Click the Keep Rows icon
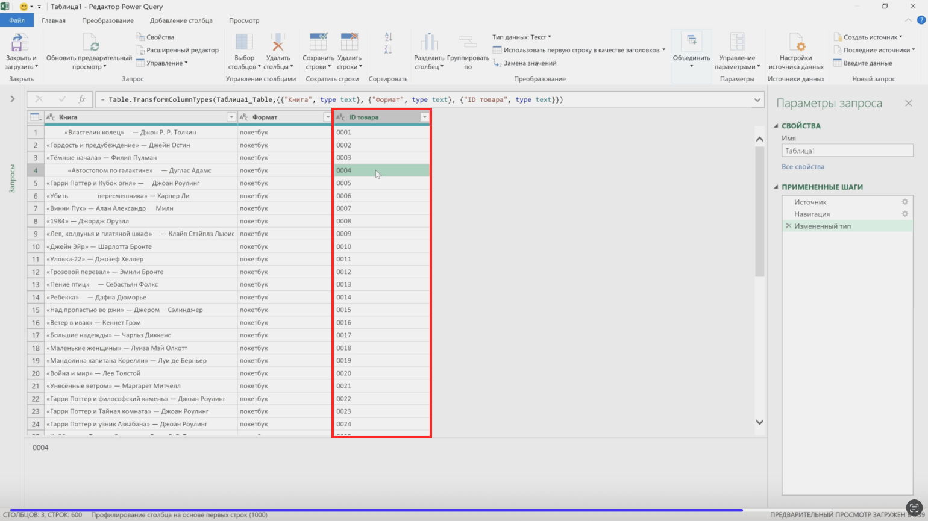Image resolution: width=928 pixels, height=521 pixels. pyautogui.click(x=318, y=42)
